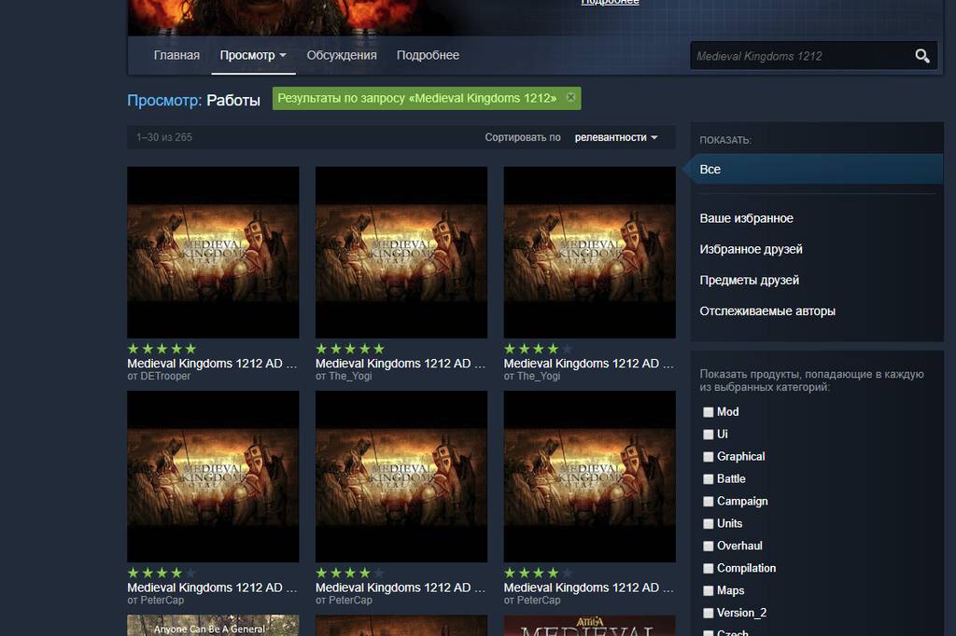Show Отслеживаемые авторы items
The height and width of the screenshot is (636, 956).
(x=767, y=311)
